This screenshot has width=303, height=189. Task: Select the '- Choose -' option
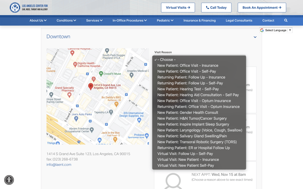(x=199, y=60)
